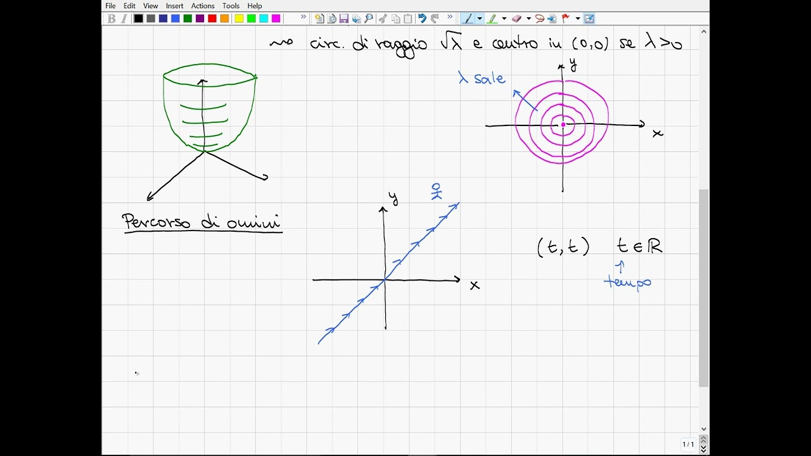Click the icon right of Save

tap(356, 19)
